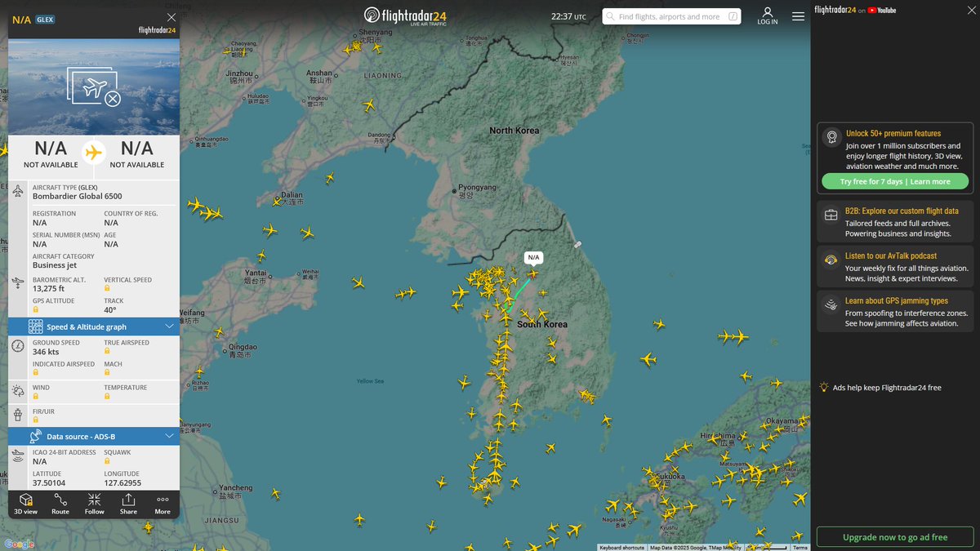Click Upgrade now to go ad free
Viewport: 980px width, 551px height.
tap(895, 537)
